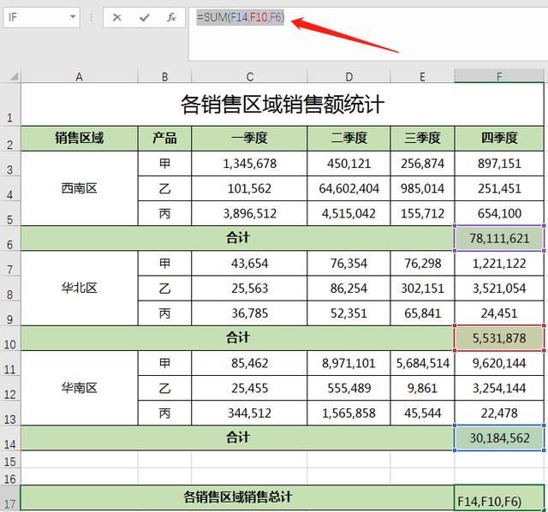
Task: Click the 合计 cell in row 14
Action: (x=237, y=438)
